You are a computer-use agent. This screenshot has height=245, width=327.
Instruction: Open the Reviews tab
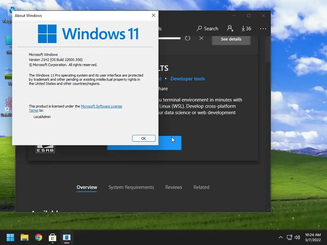coord(174,187)
